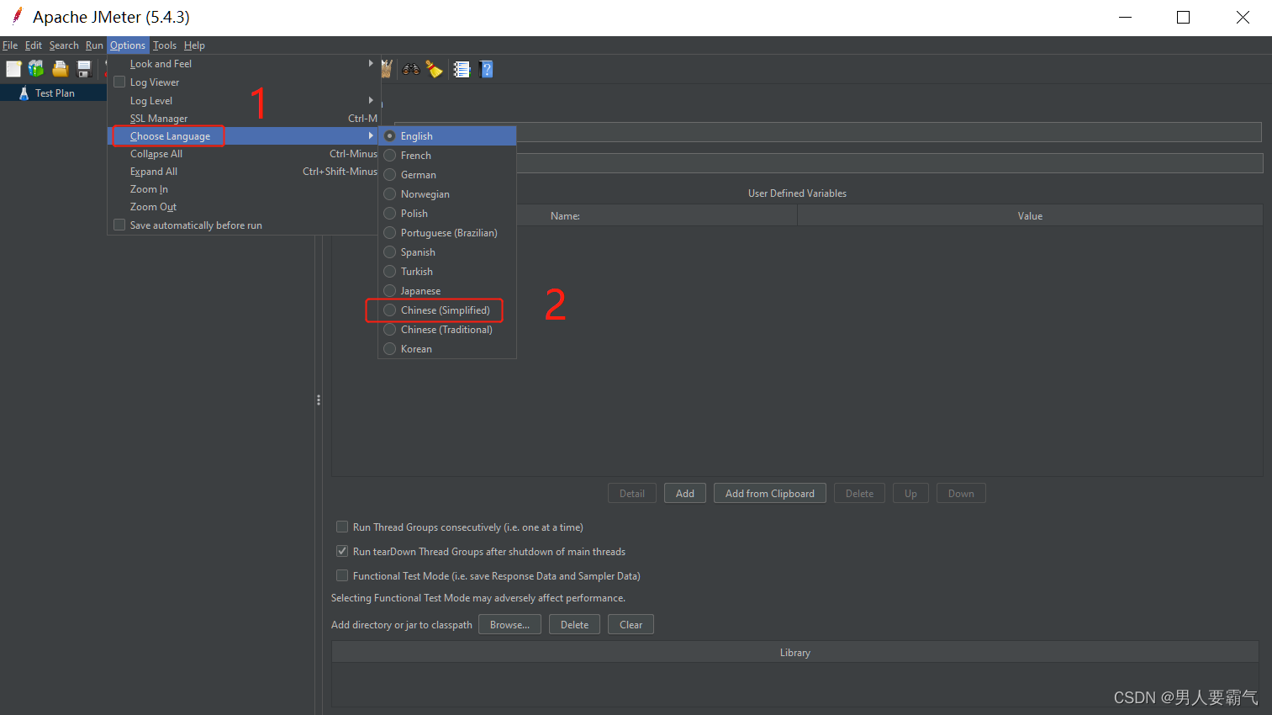The width and height of the screenshot is (1272, 715).
Task: Click the Browse... classpath button
Action: (509, 624)
